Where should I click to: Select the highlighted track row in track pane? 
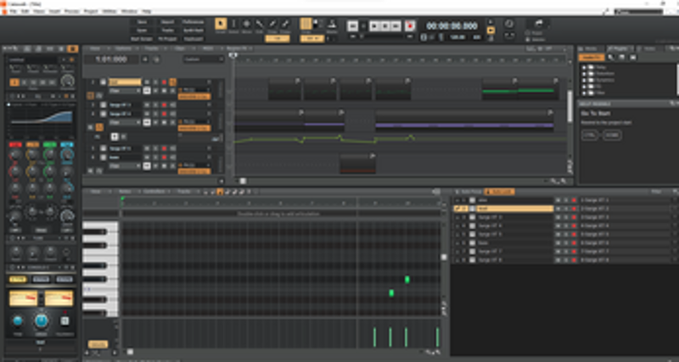[x=514, y=209]
